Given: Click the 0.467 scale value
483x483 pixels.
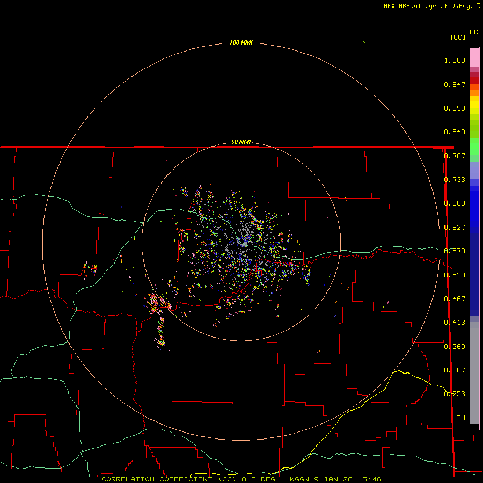Looking at the screenshot, I should tap(455, 299).
